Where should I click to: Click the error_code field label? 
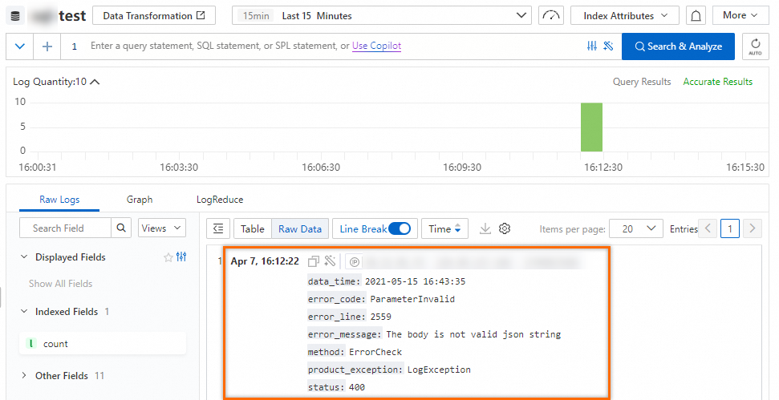[x=337, y=299]
